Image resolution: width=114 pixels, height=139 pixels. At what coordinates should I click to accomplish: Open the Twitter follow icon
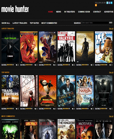tap(107, 3)
